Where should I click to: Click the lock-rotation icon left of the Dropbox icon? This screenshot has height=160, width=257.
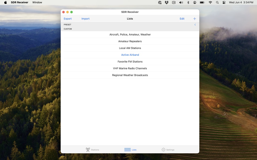click(160, 2)
